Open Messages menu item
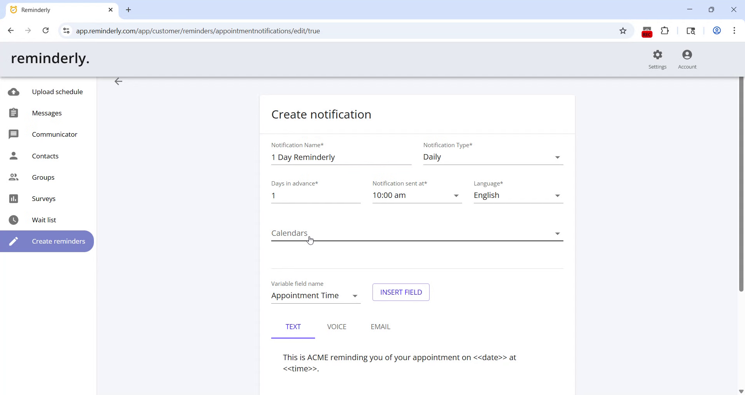Image resolution: width=745 pixels, height=395 pixels. pos(47,113)
